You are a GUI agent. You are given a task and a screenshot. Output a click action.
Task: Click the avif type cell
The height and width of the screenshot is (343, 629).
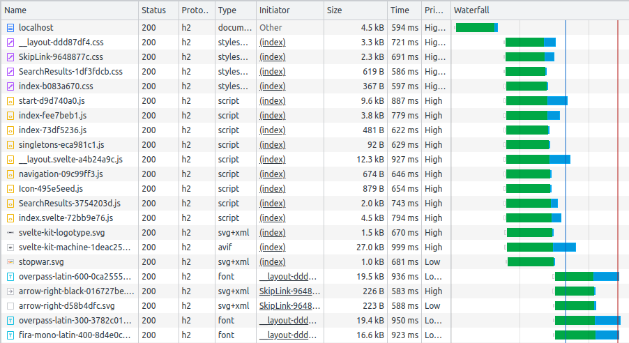[236, 247]
